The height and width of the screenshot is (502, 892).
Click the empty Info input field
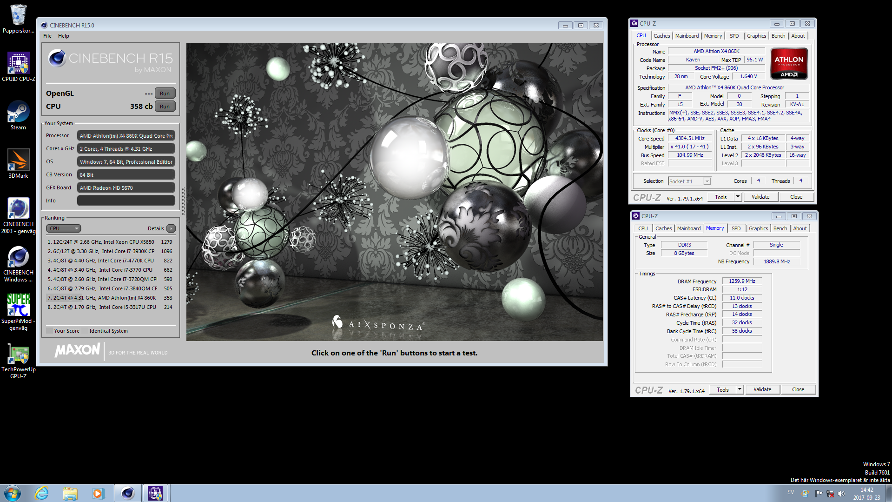pyautogui.click(x=126, y=201)
